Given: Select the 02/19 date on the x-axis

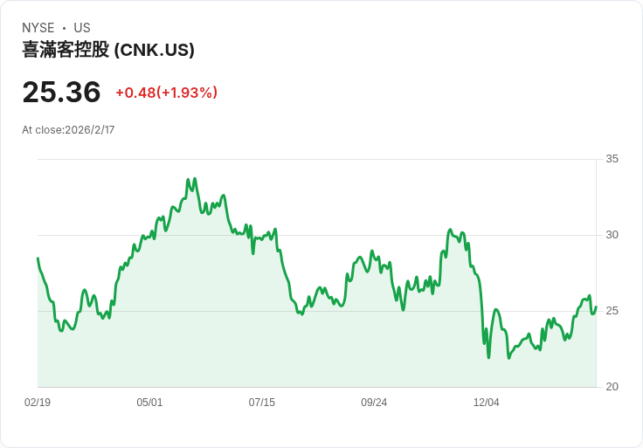Looking at the screenshot, I should pyautogui.click(x=38, y=403).
